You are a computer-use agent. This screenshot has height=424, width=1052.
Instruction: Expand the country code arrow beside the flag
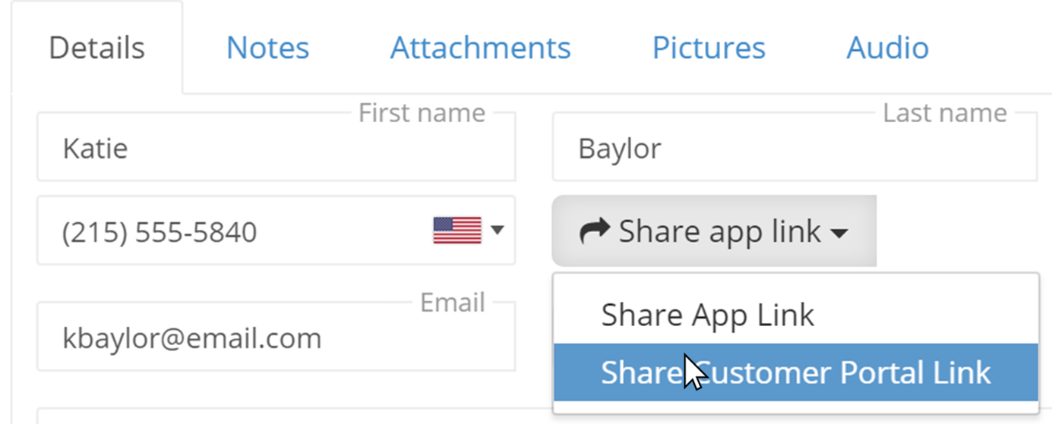click(x=498, y=230)
